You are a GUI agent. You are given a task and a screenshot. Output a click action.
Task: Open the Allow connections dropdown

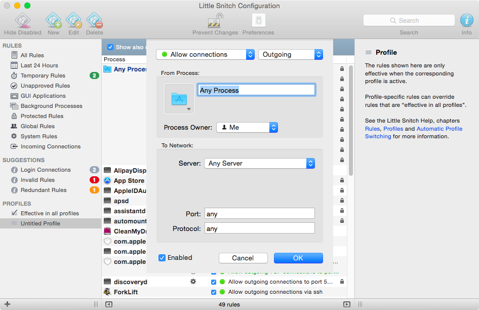tap(205, 54)
